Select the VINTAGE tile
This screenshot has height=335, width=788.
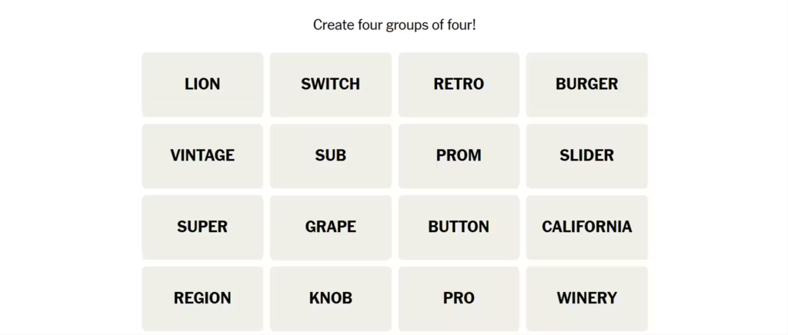coord(202,156)
